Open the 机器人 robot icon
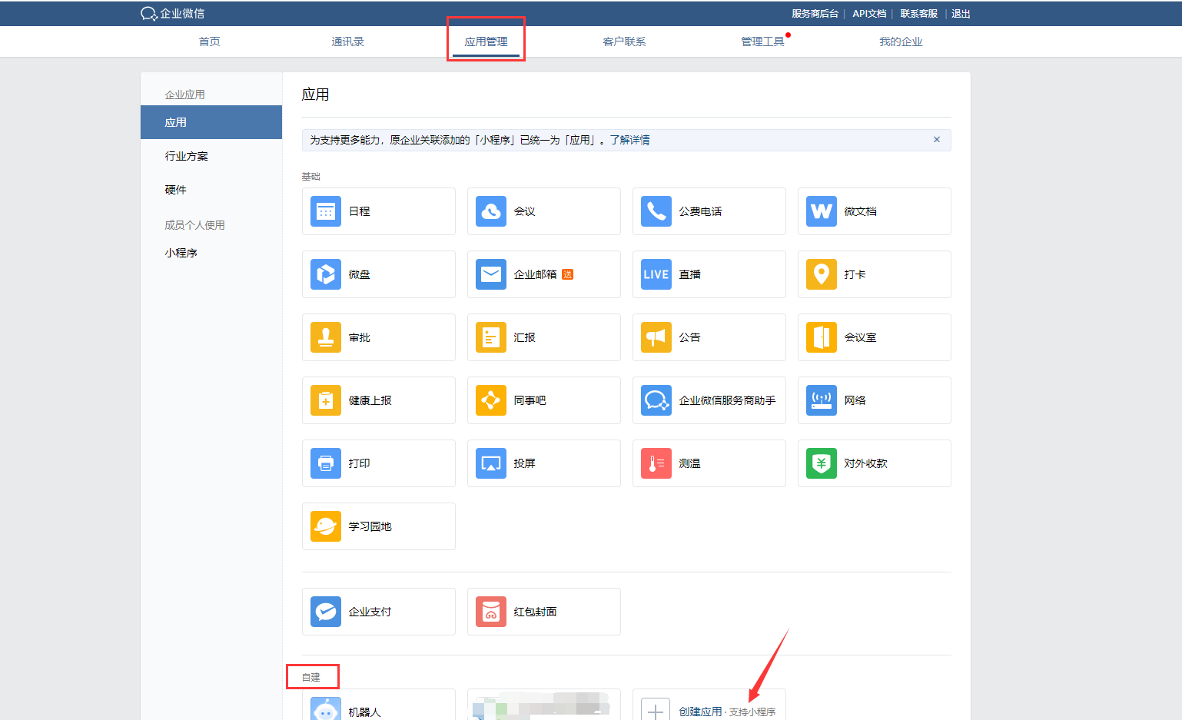The image size is (1182, 720). pyautogui.click(x=326, y=709)
